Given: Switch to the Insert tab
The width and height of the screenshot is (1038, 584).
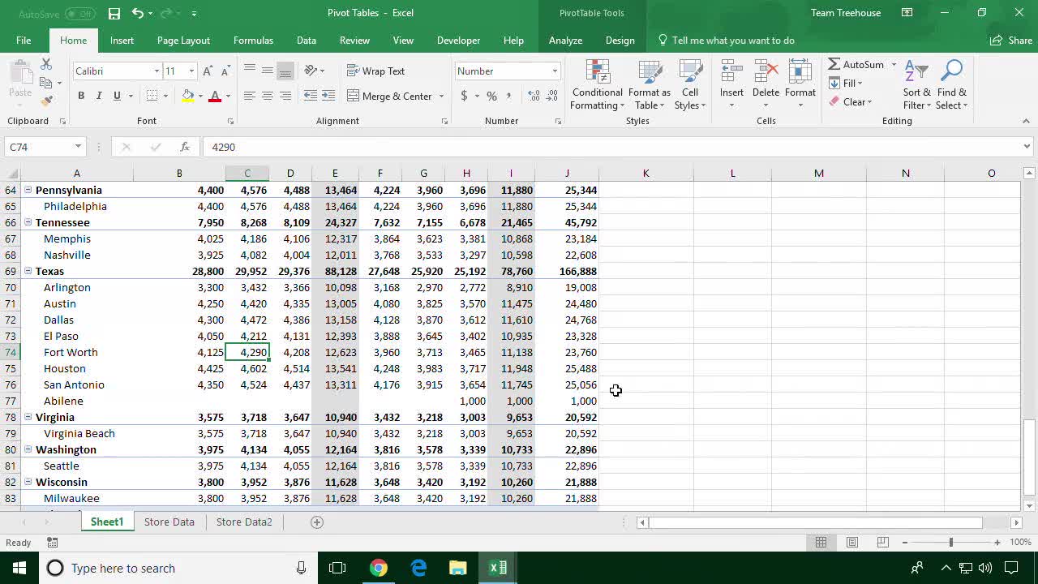Looking at the screenshot, I should [x=122, y=41].
